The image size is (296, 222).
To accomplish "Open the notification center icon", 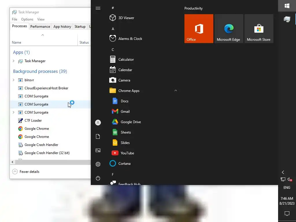I will [287, 214].
